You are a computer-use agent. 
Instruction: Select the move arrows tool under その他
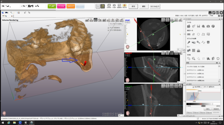[189, 58]
